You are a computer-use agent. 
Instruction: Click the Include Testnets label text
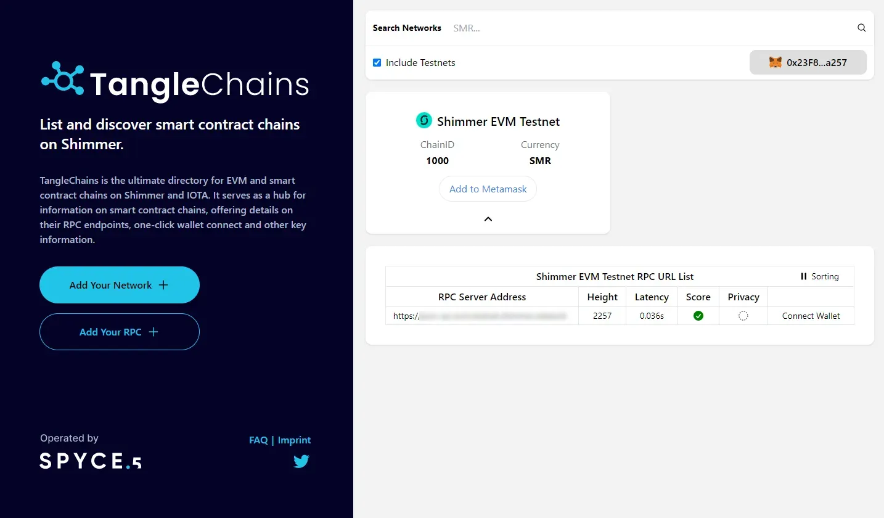420,62
